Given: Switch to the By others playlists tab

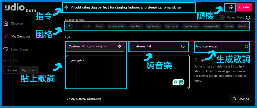Looking at the screenshot, I should pyautogui.click(x=29, y=70).
